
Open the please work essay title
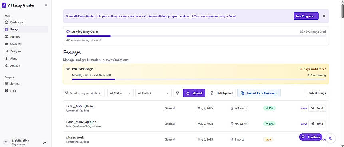pyautogui.click(x=75, y=137)
